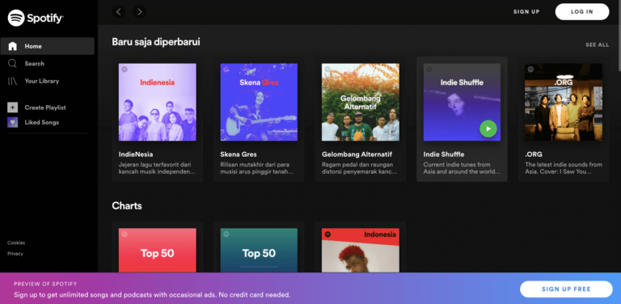Click description 'The latest indie sounds from'

point(563,165)
